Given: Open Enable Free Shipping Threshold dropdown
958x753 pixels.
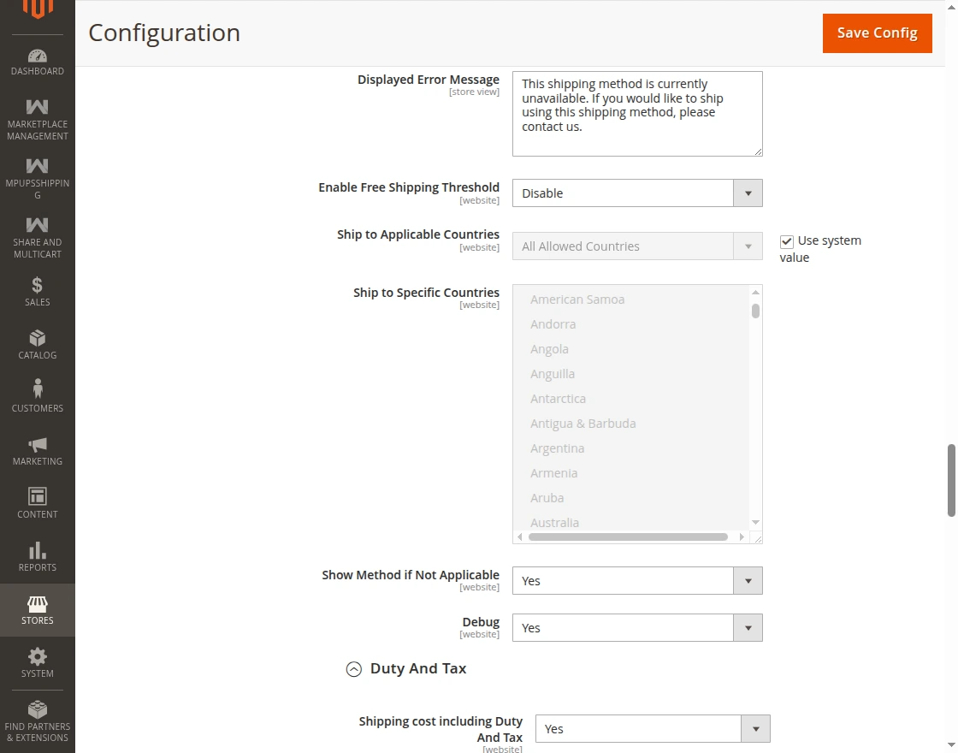Looking at the screenshot, I should tap(637, 193).
